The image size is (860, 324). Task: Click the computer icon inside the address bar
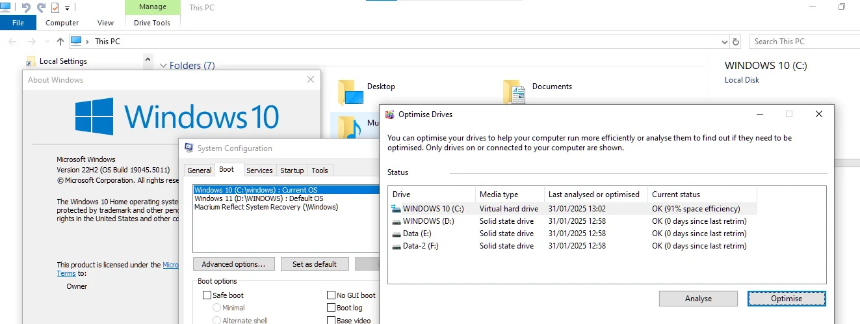click(x=77, y=41)
